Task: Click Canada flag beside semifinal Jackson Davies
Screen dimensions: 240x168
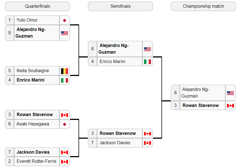Action: (x=147, y=143)
